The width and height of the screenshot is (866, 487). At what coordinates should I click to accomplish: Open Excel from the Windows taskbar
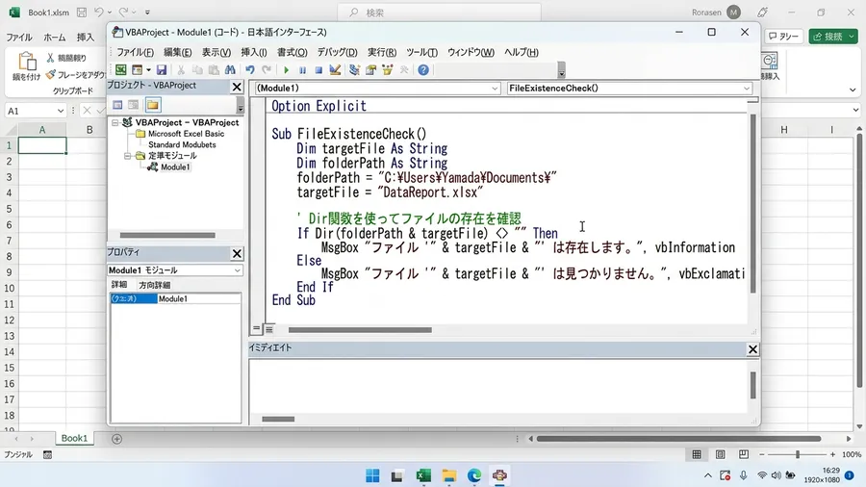[x=423, y=475]
